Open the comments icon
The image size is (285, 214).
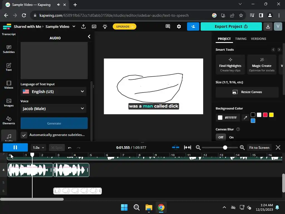point(168,26)
